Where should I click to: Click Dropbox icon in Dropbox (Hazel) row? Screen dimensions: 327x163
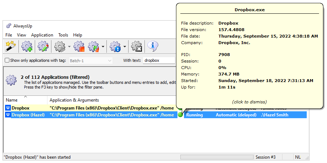point(8,115)
